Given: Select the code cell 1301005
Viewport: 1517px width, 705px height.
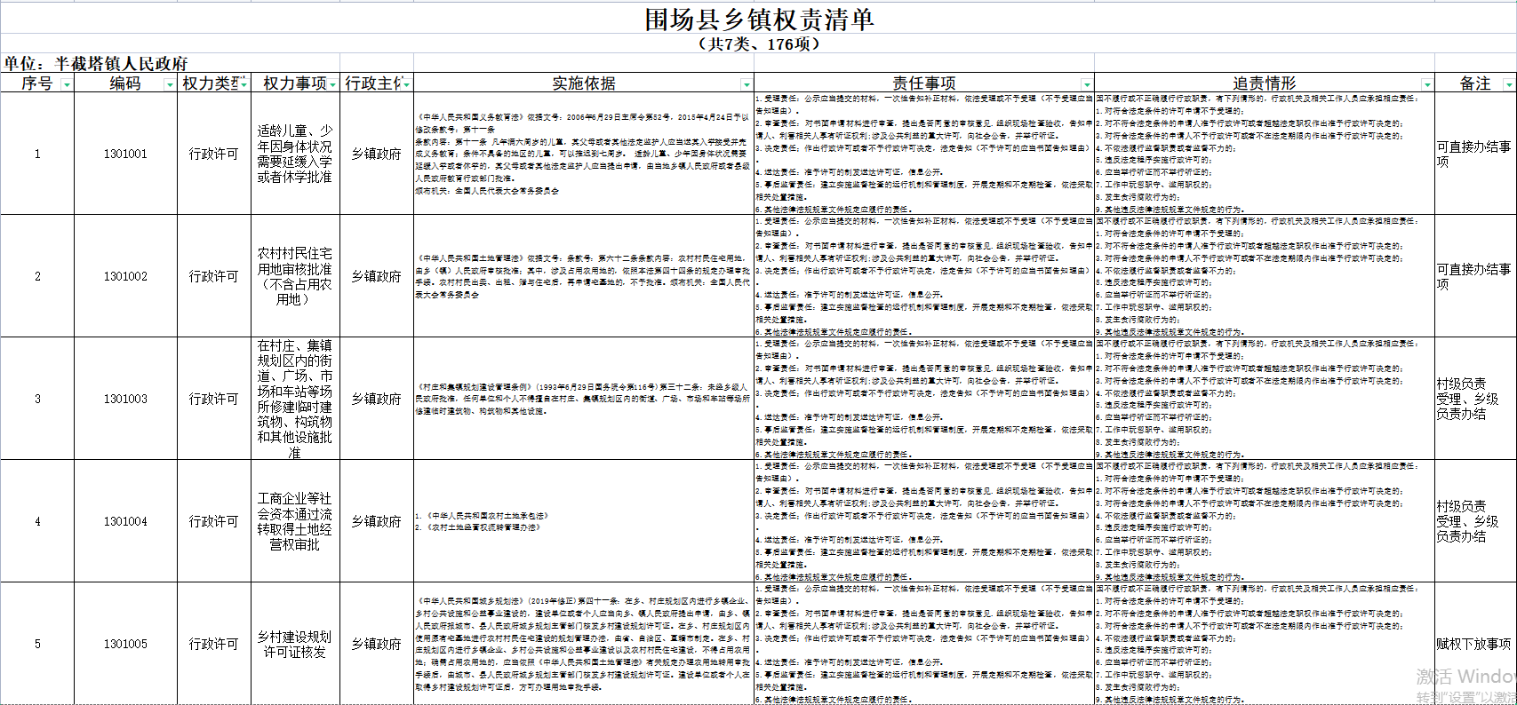Looking at the screenshot, I should click(x=125, y=644).
